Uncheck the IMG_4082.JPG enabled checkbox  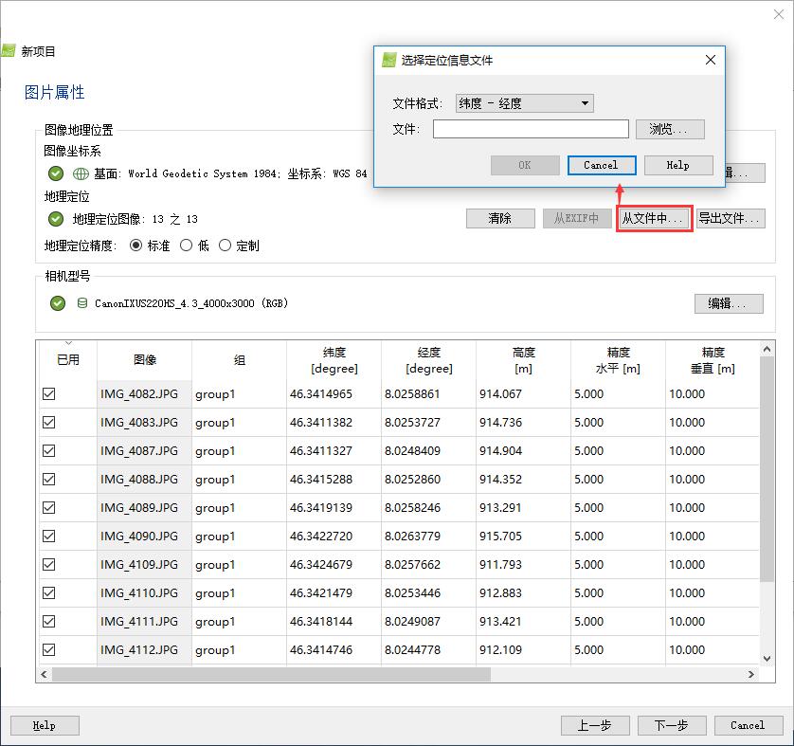coord(48,393)
